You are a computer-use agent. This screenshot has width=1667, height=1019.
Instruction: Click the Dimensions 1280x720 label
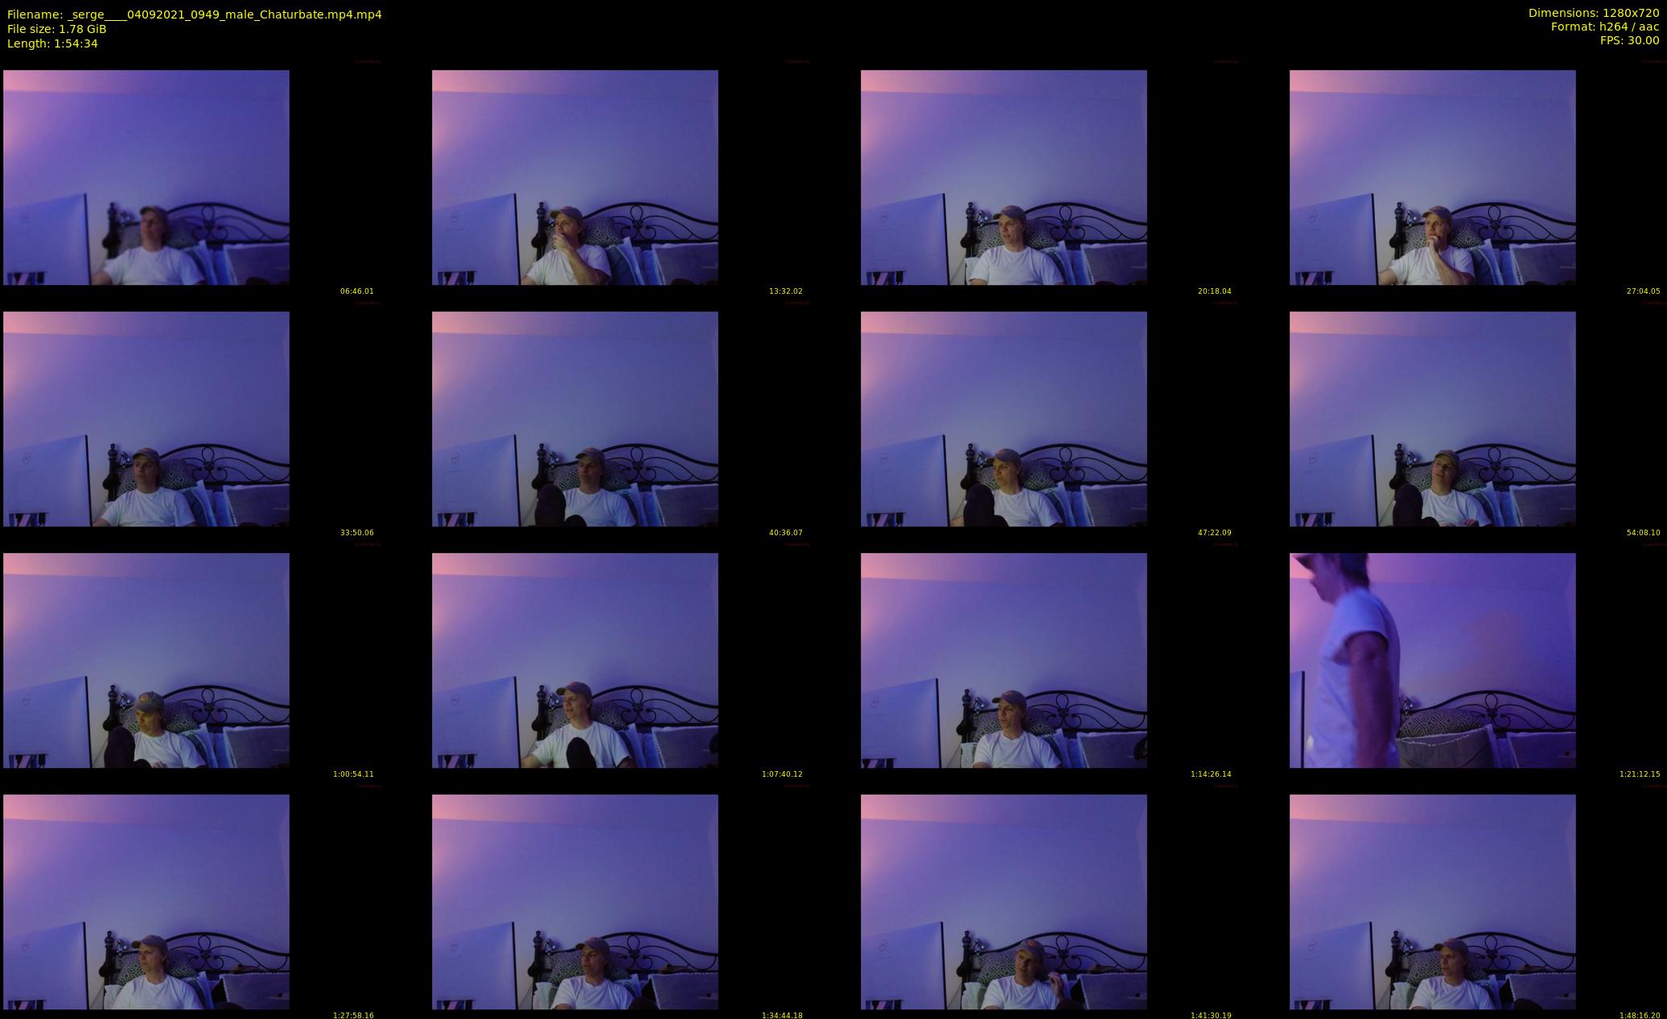pyautogui.click(x=1593, y=13)
